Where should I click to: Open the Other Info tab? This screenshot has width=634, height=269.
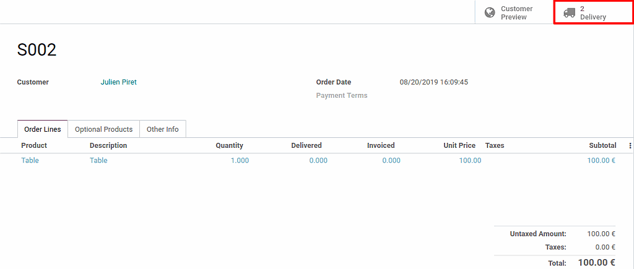tap(162, 129)
